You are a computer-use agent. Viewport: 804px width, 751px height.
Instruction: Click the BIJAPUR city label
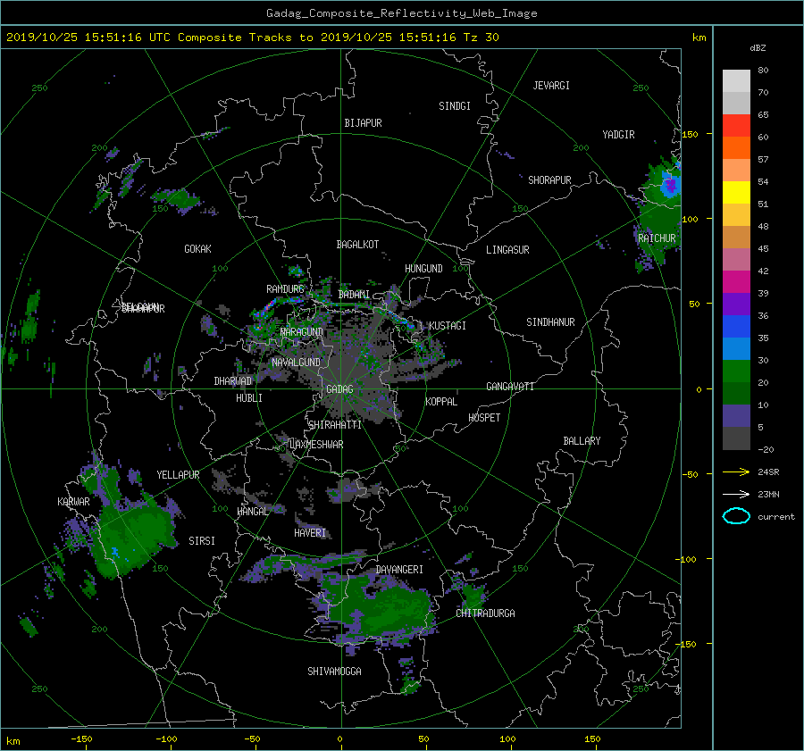[x=363, y=123]
